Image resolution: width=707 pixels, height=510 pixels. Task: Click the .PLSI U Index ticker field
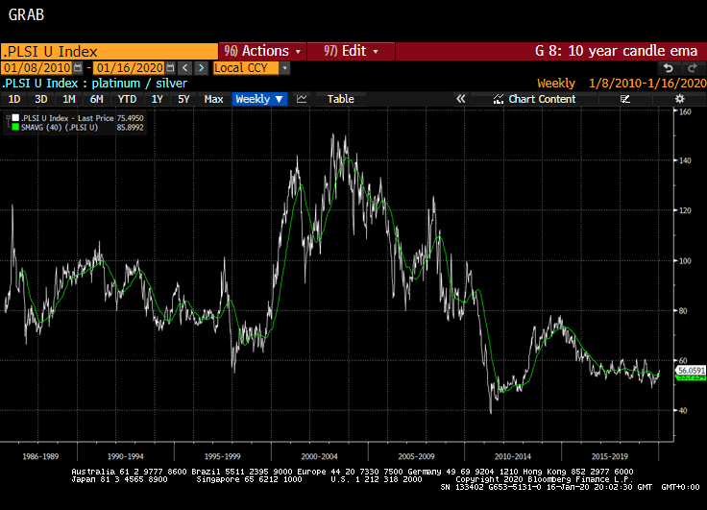110,52
